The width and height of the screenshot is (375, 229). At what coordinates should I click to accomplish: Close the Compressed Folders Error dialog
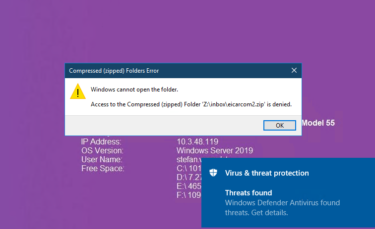pos(294,70)
